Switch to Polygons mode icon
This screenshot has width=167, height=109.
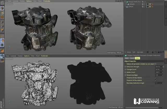(x=2, y=30)
